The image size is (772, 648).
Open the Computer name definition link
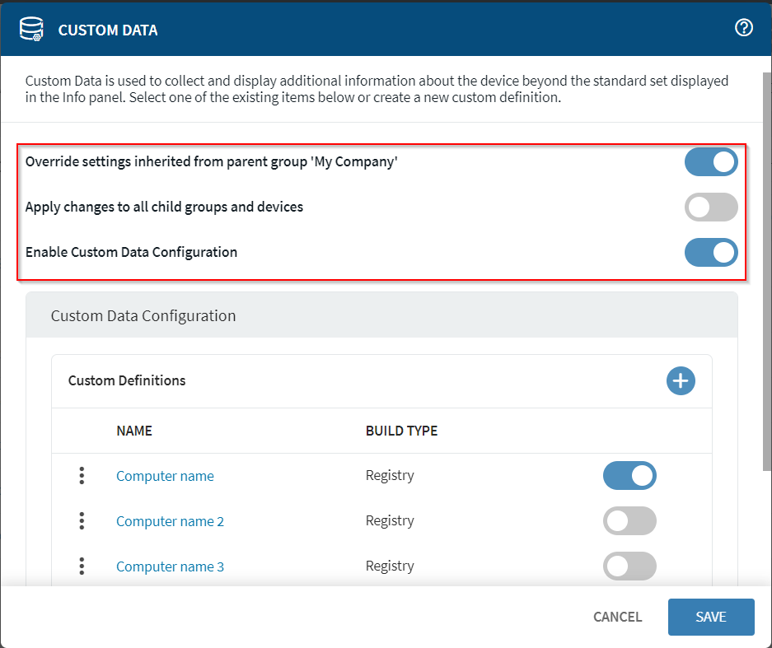165,476
